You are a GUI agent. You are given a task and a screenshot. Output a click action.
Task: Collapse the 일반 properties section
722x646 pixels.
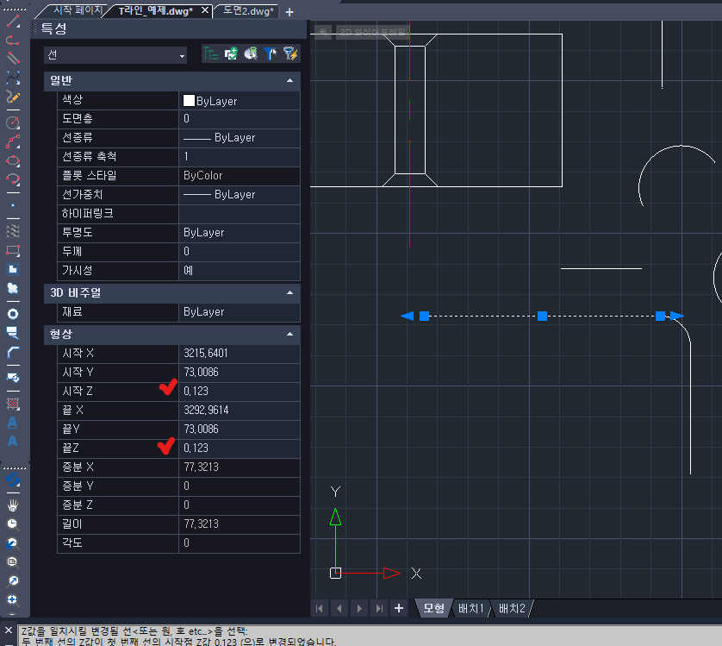pyautogui.click(x=289, y=81)
